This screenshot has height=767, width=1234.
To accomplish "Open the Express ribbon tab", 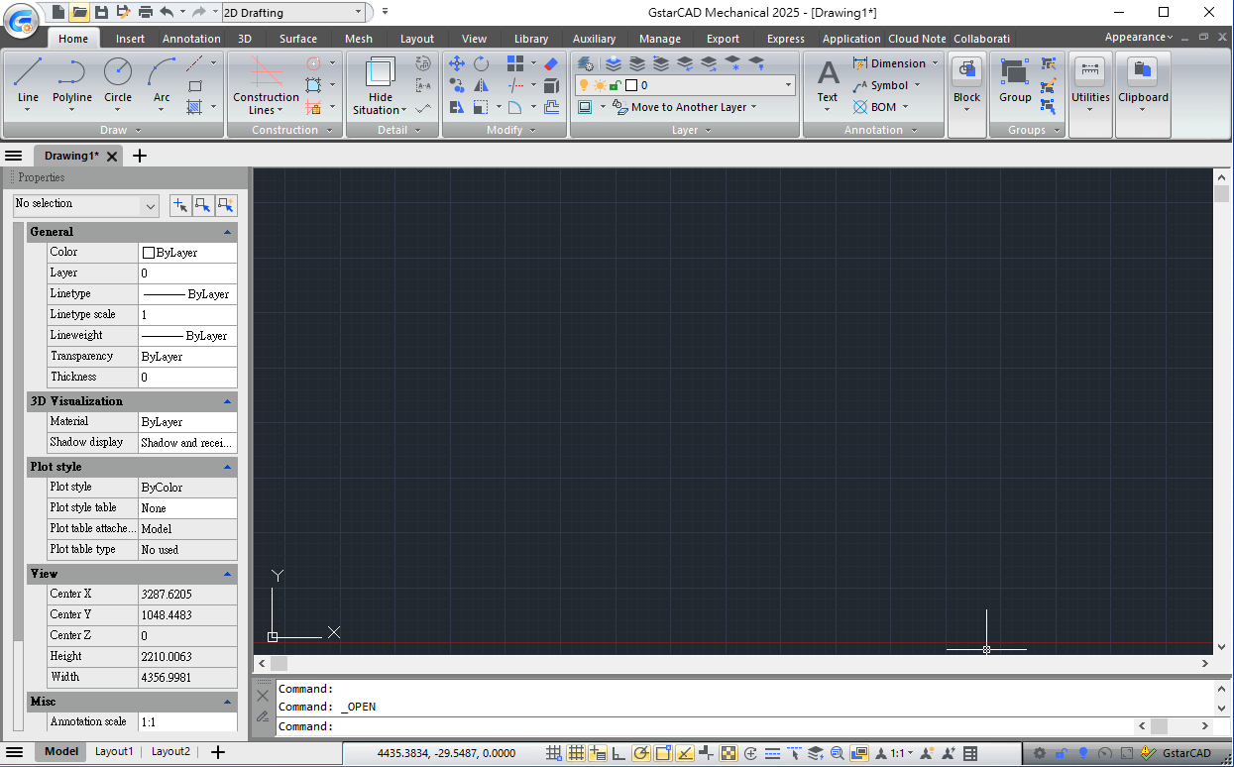I will (x=786, y=39).
